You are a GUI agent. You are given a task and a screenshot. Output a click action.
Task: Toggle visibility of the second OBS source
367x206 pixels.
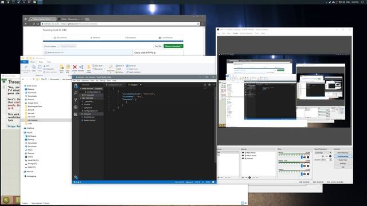pos(243,156)
